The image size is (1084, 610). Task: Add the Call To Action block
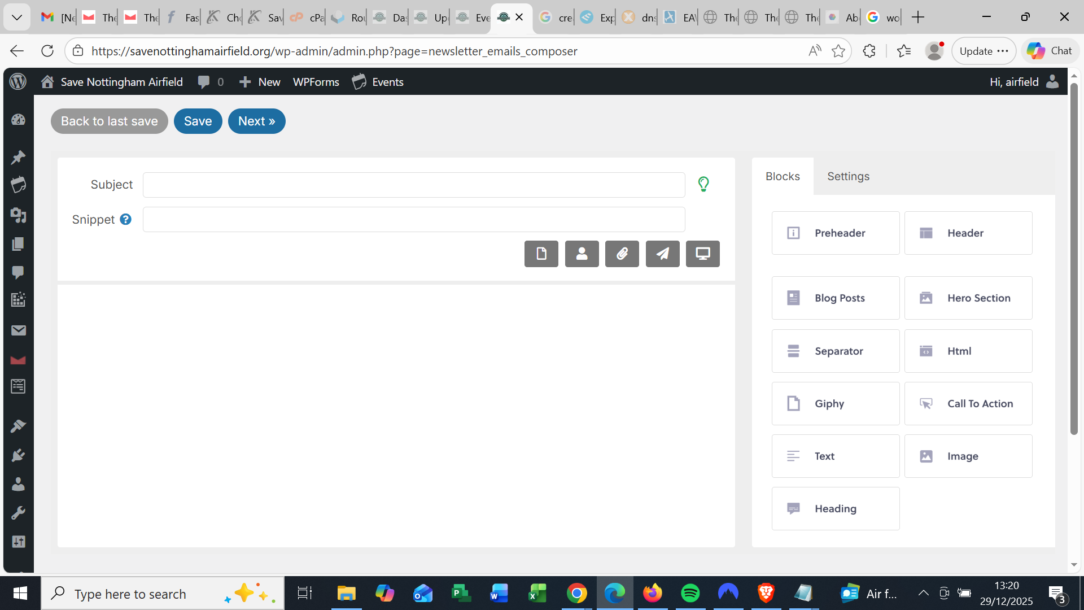point(968,403)
